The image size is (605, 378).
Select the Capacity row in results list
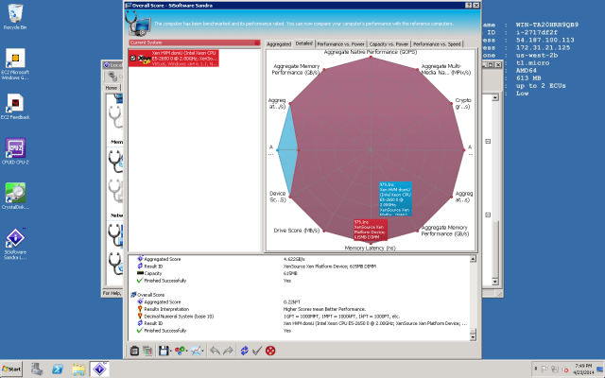153,273
